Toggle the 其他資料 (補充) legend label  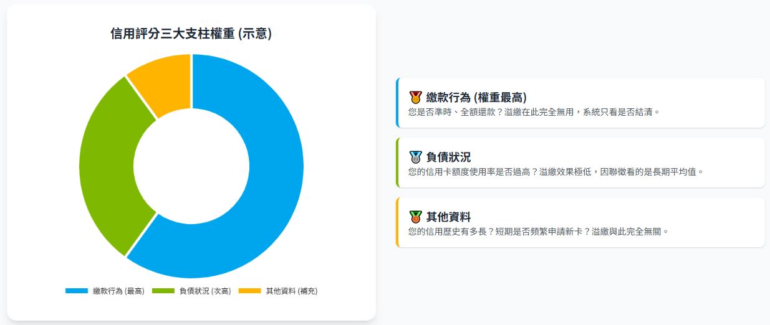tap(292, 291)
